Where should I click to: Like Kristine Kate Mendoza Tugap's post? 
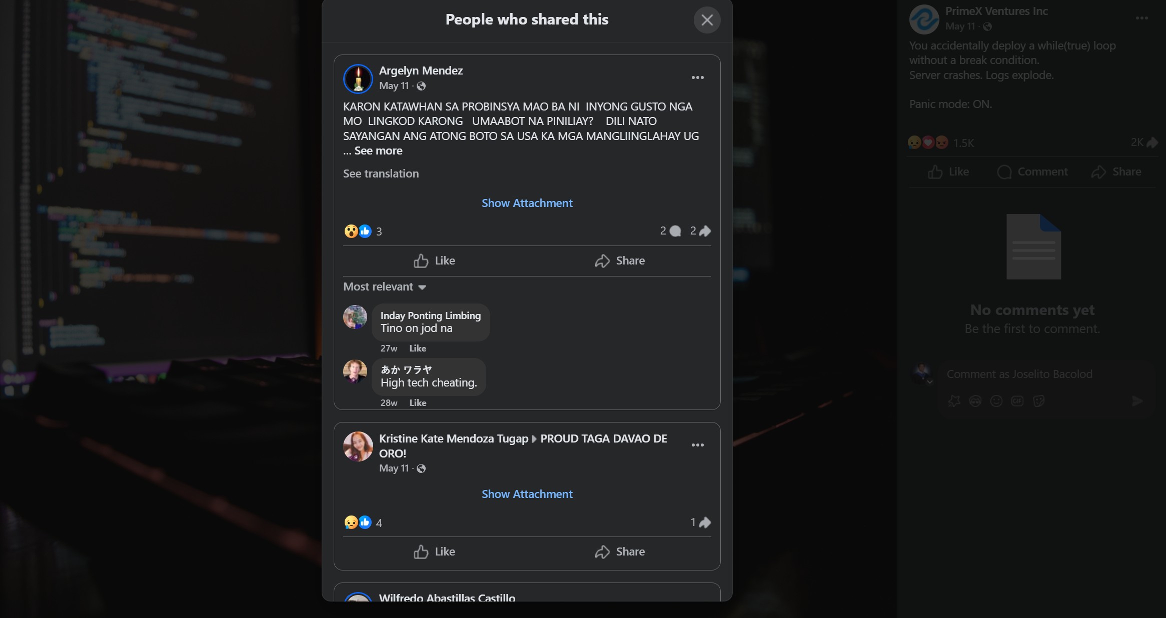(x=434, y=551)
